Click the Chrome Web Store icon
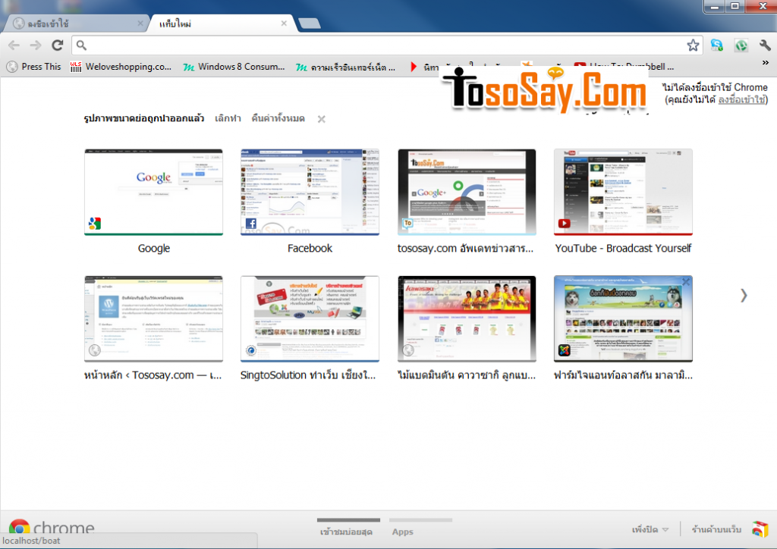The image size is (777, 549). 760,529
